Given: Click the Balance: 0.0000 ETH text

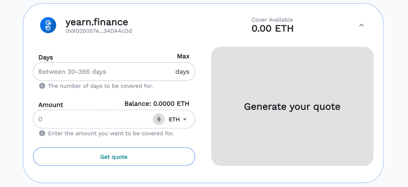Looking at the screenshot, I should (157, 104).
